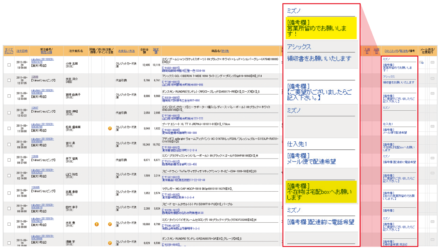Click the total amount 12,495
The height and width of the screenshot is (249, 440).
pos(146,65)
